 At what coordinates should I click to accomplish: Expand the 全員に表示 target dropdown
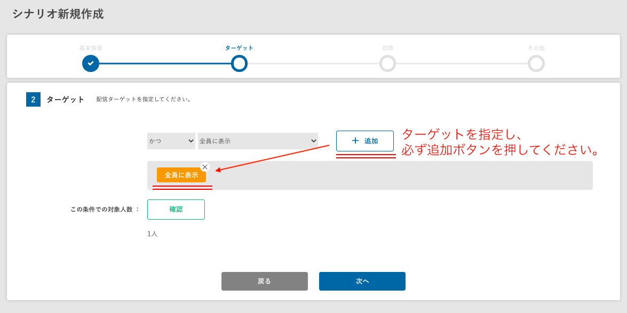[258, 141]
